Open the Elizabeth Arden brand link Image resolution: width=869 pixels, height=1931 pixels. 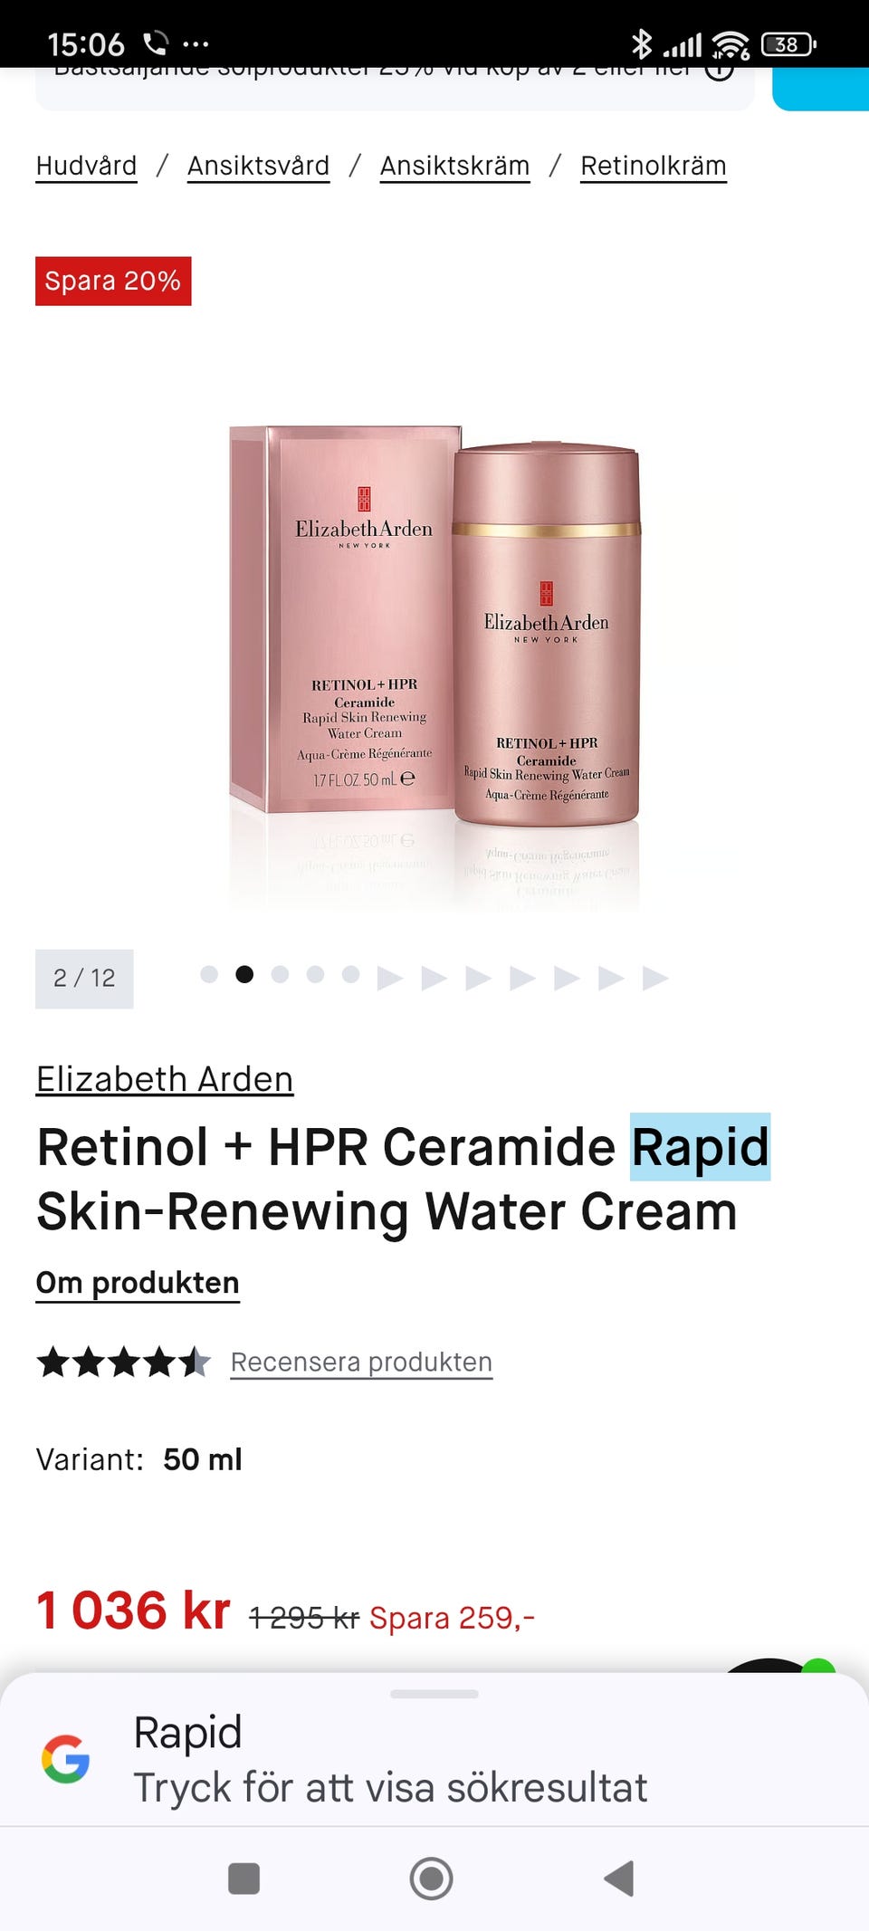coord(165,1079)
